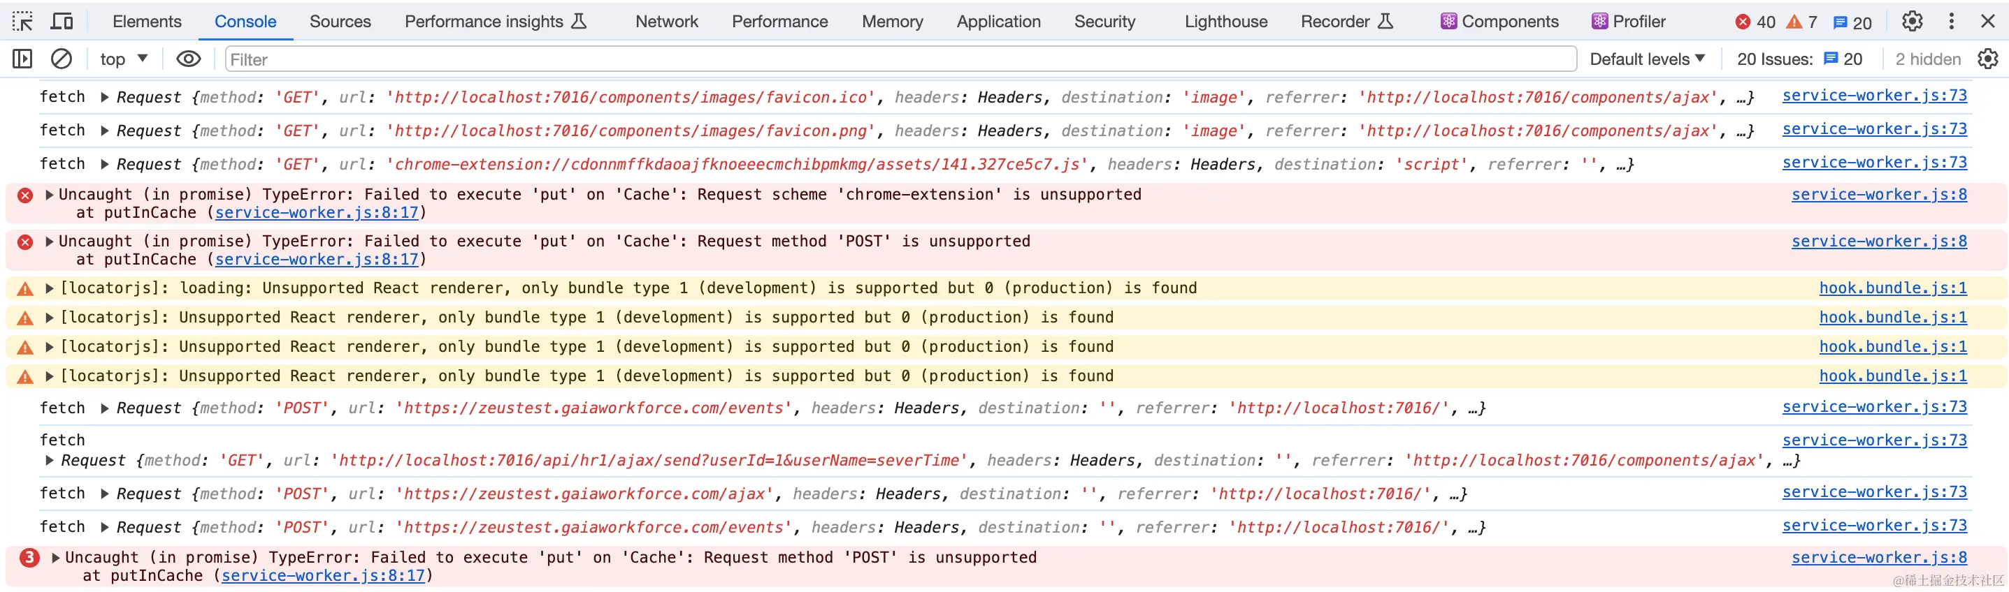Open the DevTools three-dot customize menu
The image size is (2009, 592).
[x=1951, y=21]
